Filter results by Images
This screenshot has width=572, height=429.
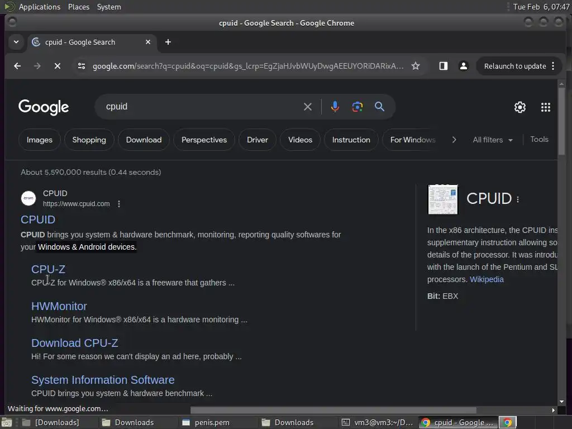coord(40,140)
